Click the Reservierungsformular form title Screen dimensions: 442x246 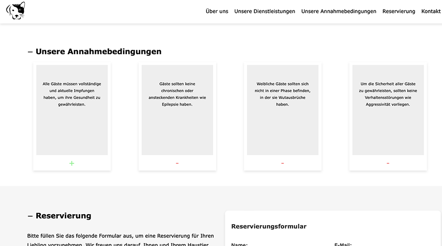click(269, 226)
